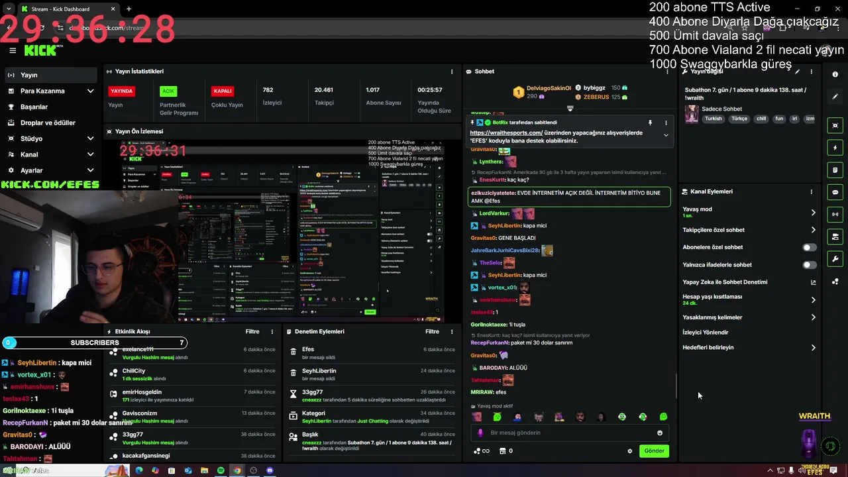
Task: Open the hamburger menu next to the KICK logo
Action: [13, 50]
